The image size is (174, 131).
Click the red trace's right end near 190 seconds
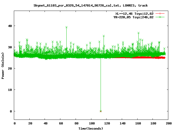[x=164, y=58]
